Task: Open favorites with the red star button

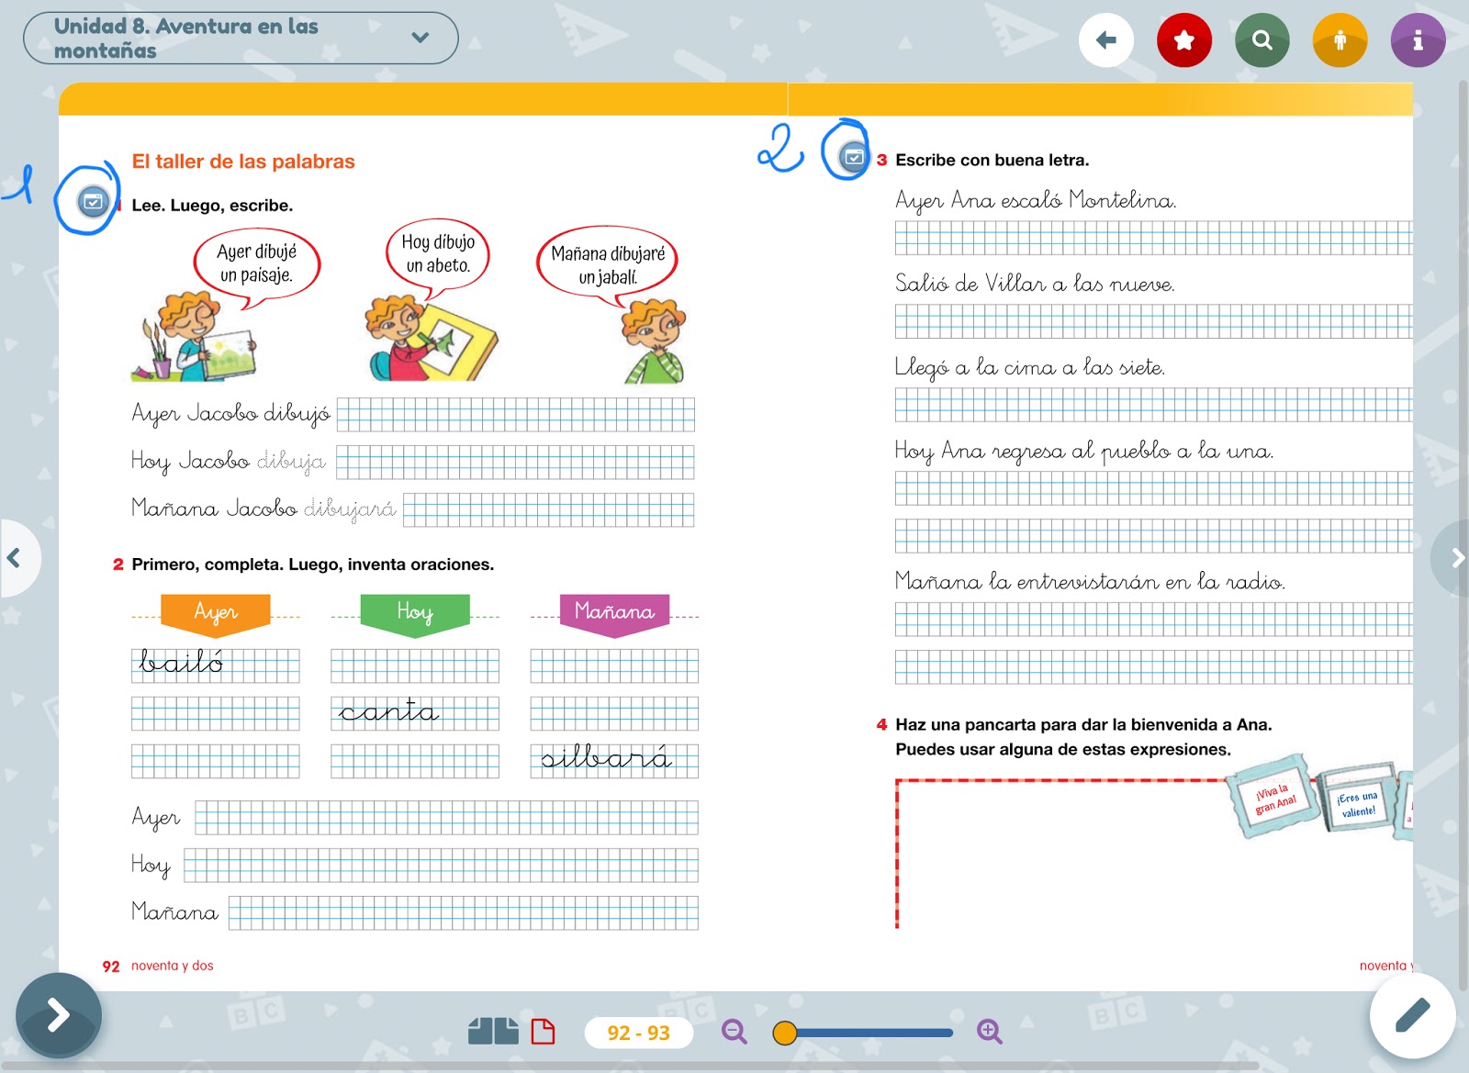Action: [1184, 39]
